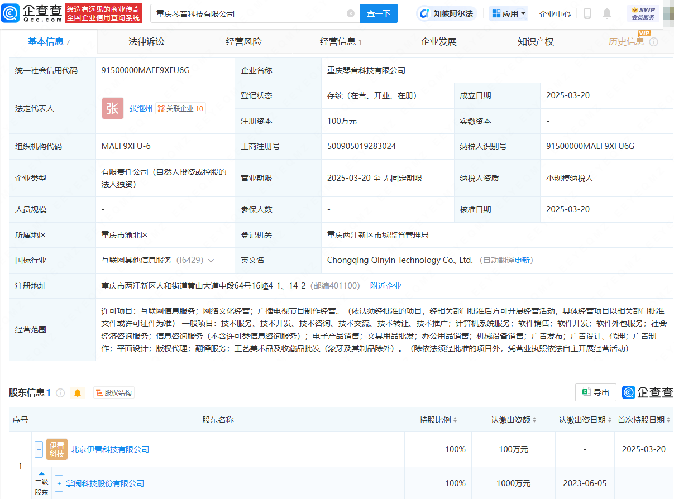Open the 法律诉讼 tab
Viewport: 674px width, 499px height.
coord(146,42)
